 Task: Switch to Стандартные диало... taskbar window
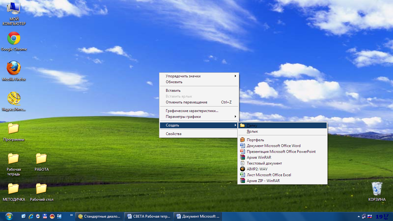pos(100,216)
